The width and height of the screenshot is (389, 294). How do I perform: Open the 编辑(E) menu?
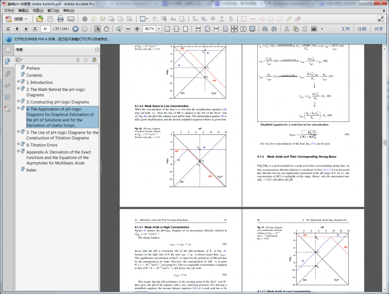point(22,10)
